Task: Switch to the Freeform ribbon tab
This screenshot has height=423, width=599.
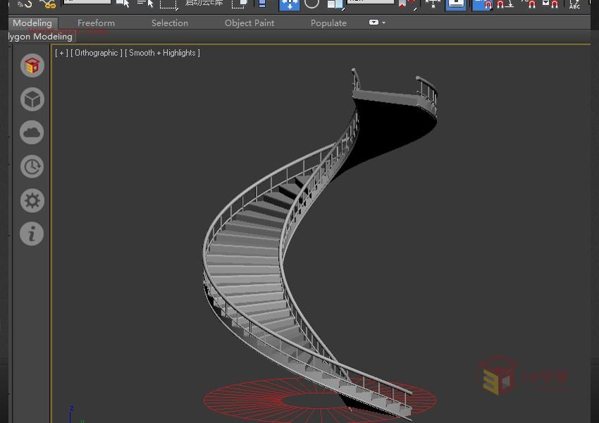Action: pyautogui.click(x=96, y=23)
